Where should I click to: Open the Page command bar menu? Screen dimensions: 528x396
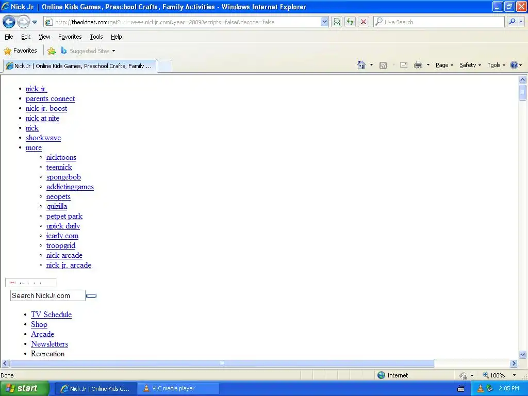pos(444,65)
